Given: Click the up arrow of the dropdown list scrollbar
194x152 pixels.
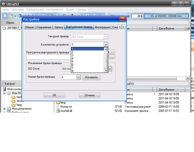Looking at the screenshot, I should coord(106,49).
